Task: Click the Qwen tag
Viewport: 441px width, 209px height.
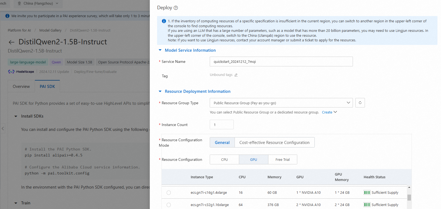Action: pyautogui.click(x=56, y=62)
